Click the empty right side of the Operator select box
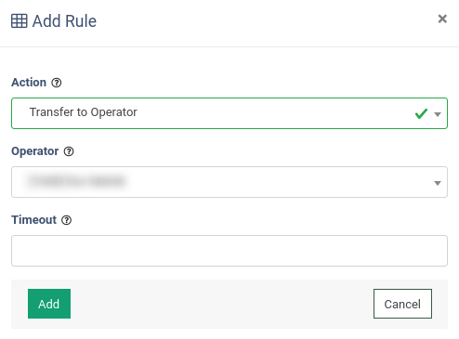This screenshot has height=339, width=459. point(279,182)
